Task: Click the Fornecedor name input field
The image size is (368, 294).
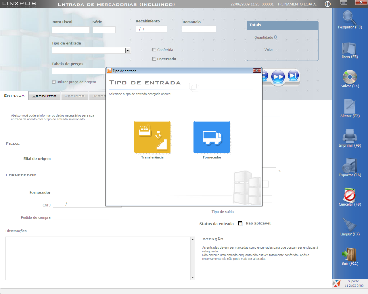Action: pyautogui.click(x=79, y=192)
